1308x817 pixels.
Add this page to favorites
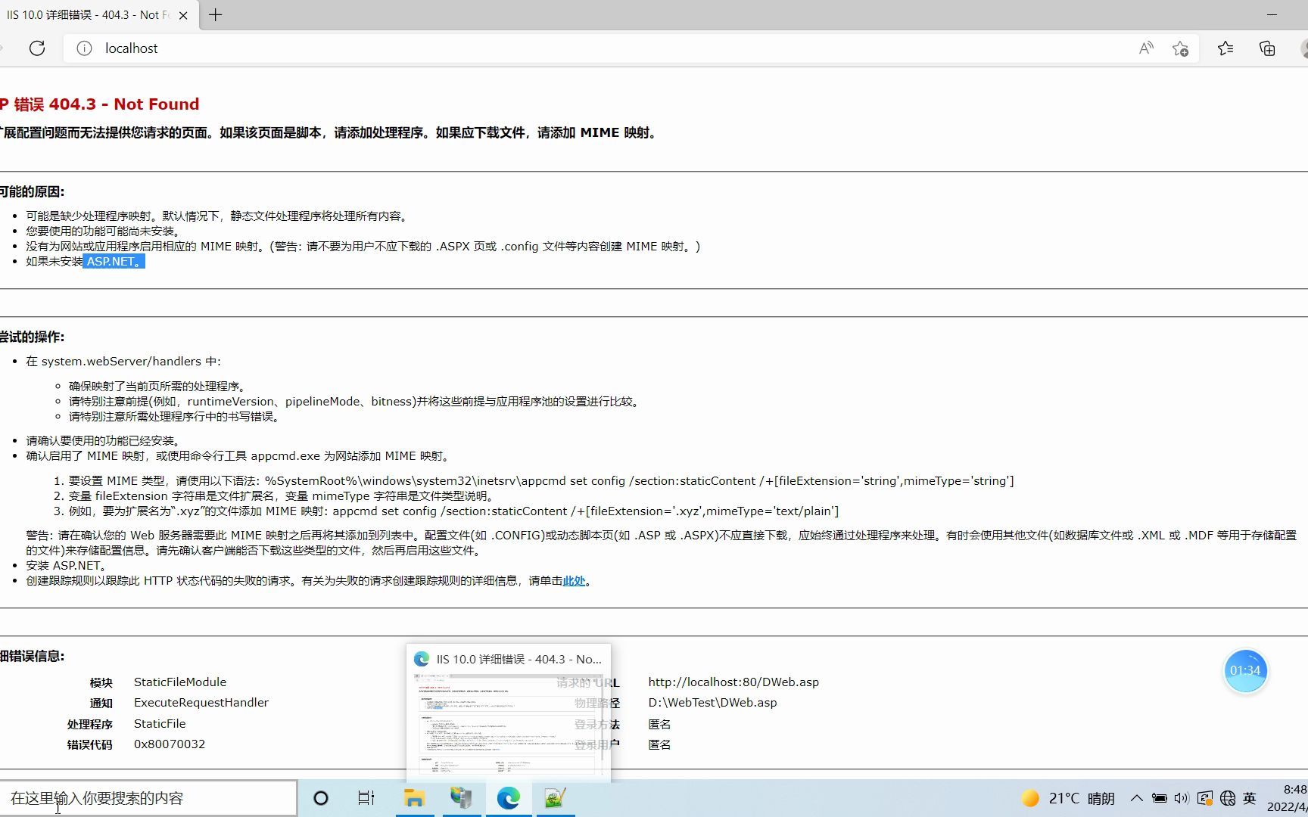(x=1180, y=48)
